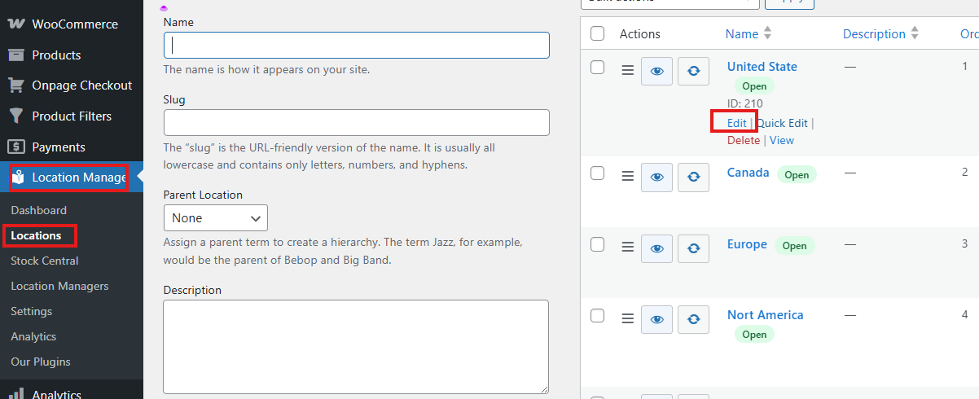
Task: Open Stock Central submenu item
Action: 45,261
